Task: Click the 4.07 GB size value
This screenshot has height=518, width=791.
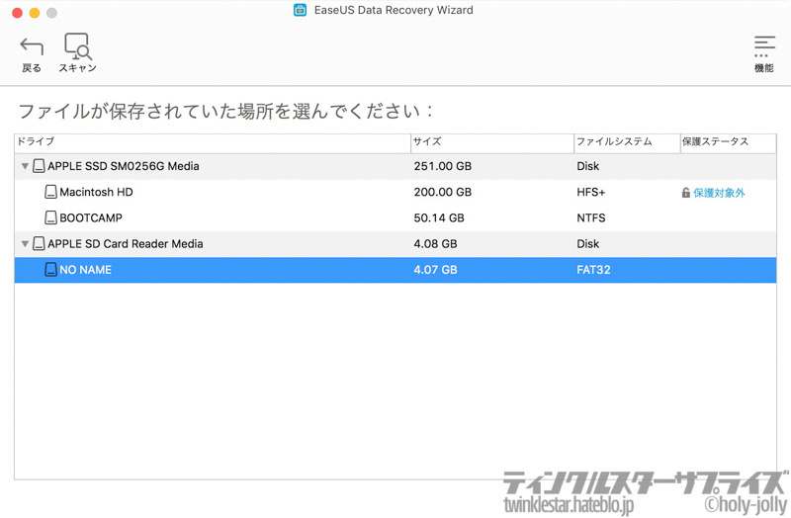Action: pyautogui.click(x=435, y=269)
